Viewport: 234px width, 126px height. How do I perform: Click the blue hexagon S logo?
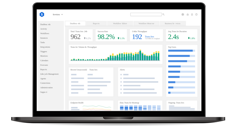[x=42, y=14]
